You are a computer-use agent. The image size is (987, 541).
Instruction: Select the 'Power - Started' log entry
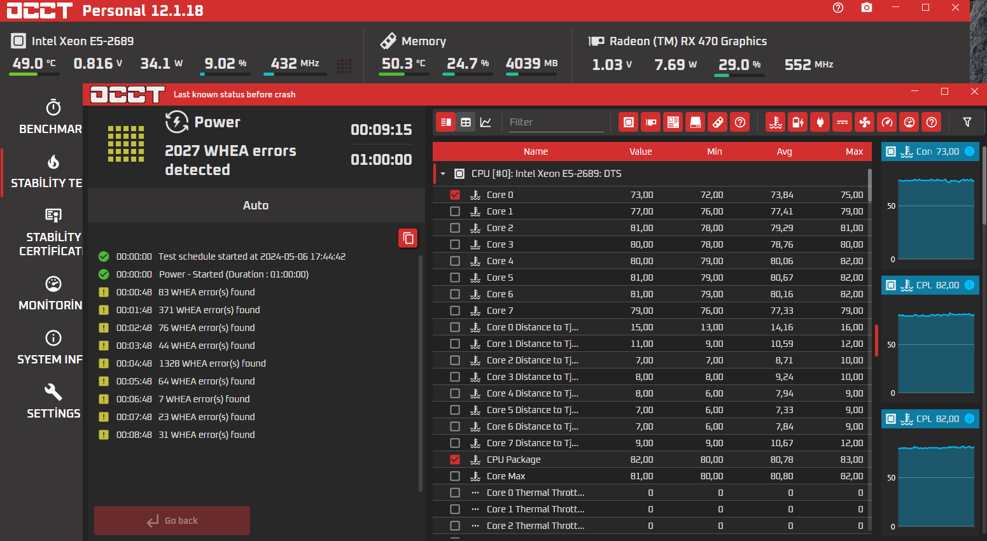[234, 274]
